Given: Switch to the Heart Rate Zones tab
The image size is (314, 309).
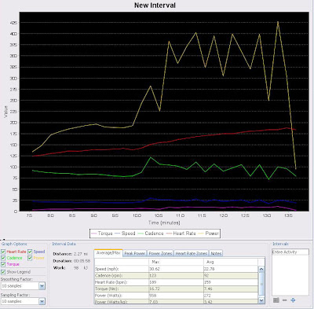Looking at the screenshot, I should tap(192, 253).
